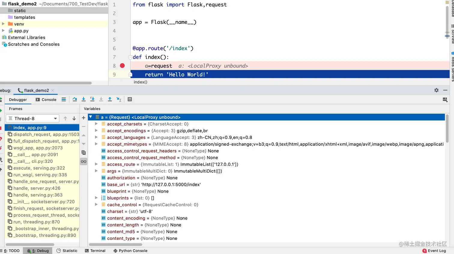Select the 'wsgi_app, app.py:2073' frame
Screen dimensions: 454x254
click(42, 148)
